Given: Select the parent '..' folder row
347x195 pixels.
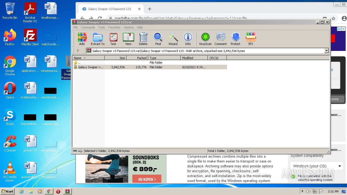Looking at the screenshot, I should pyautogui.click(x=150, y=62).
